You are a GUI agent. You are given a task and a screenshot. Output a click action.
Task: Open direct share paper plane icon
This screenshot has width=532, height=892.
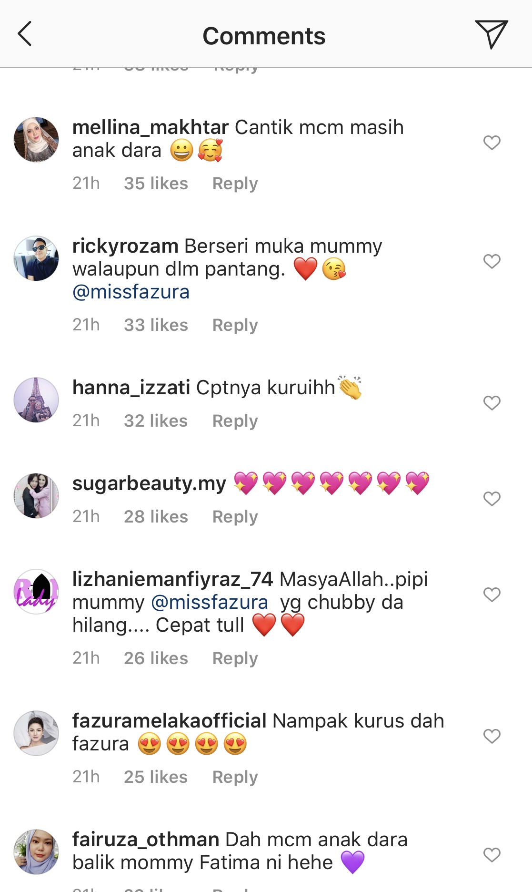[491, 34]
